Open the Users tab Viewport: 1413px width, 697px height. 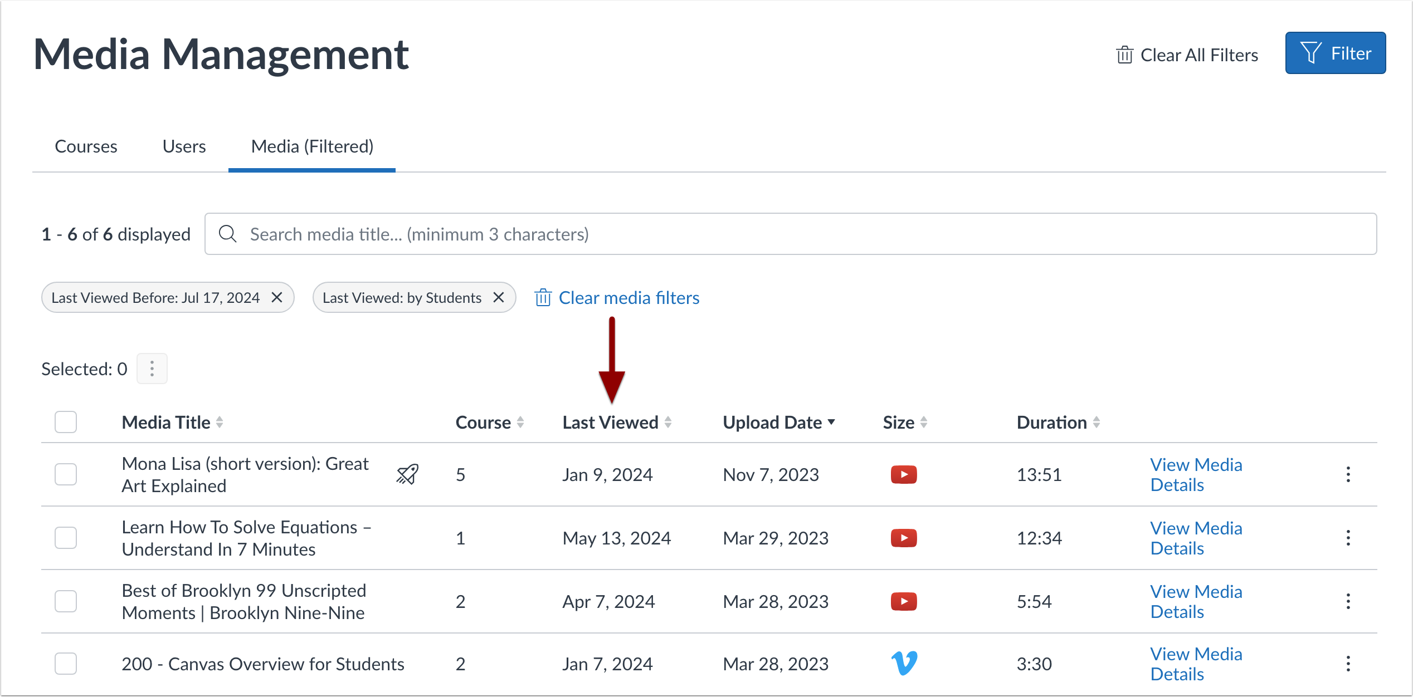[184, 146]
